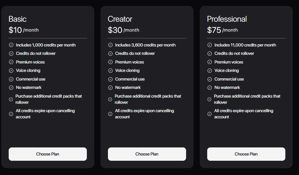Click the Professional plan heading

point(227,19)
